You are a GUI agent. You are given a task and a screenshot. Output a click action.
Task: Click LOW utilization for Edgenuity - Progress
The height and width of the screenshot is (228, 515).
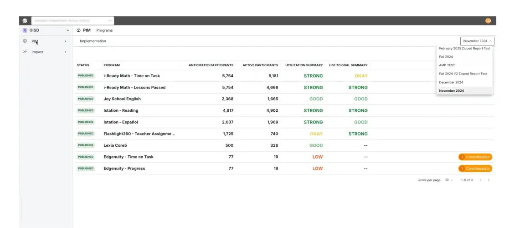tap(318, 169)
